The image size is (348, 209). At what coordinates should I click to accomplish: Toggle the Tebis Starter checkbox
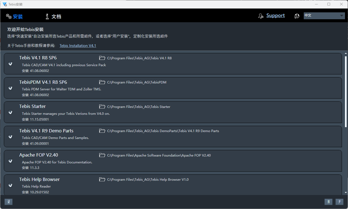click(10, 112)
